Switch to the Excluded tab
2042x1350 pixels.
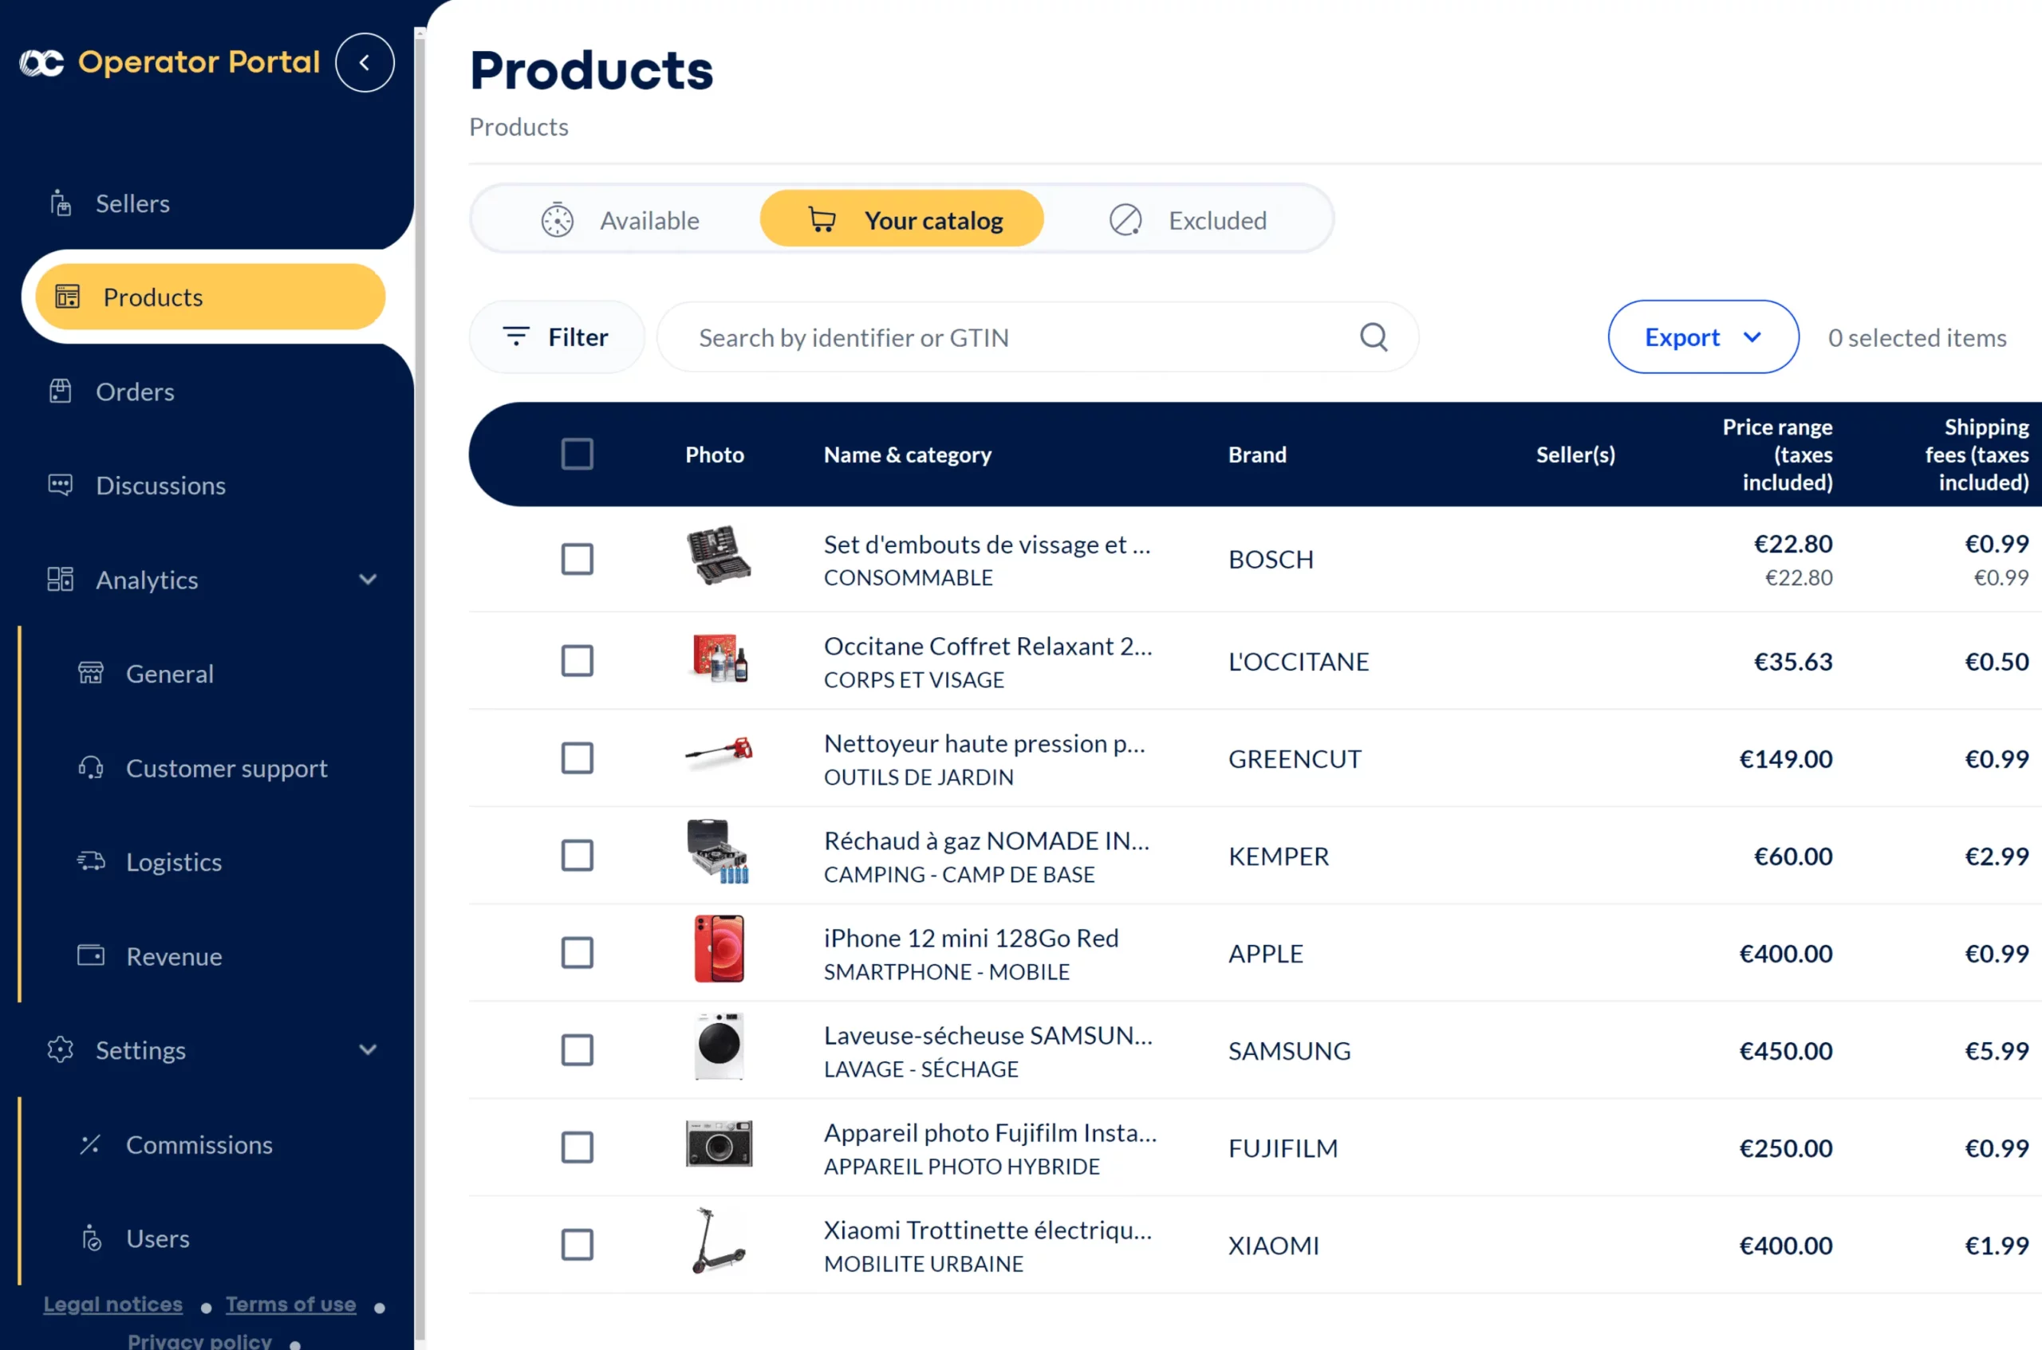(1189, 220)
